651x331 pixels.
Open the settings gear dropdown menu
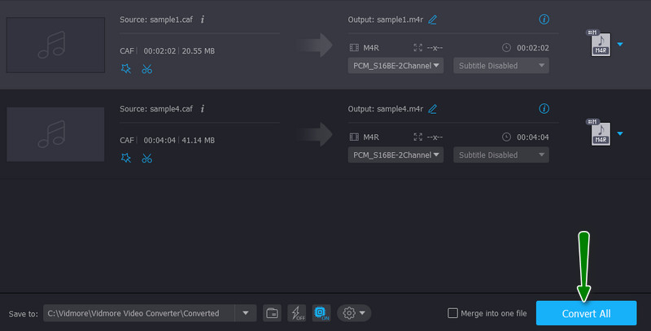[x=354, y=313]
